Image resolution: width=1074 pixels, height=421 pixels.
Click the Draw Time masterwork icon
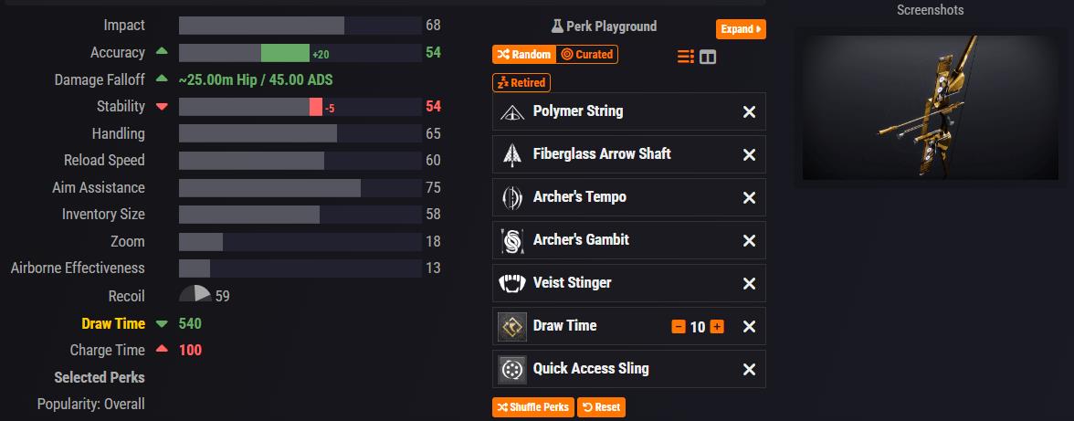click(x=511, y=326)
